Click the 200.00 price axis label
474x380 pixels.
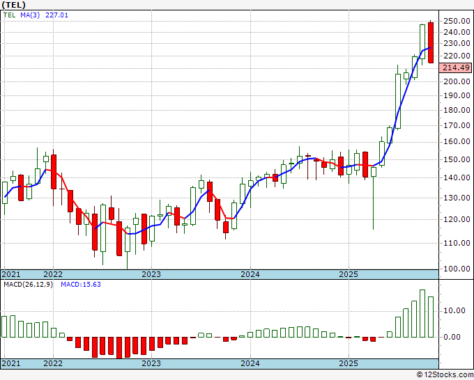coord(457,81)
